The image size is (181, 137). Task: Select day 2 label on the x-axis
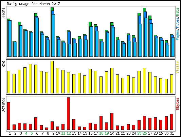coord(15,133)
